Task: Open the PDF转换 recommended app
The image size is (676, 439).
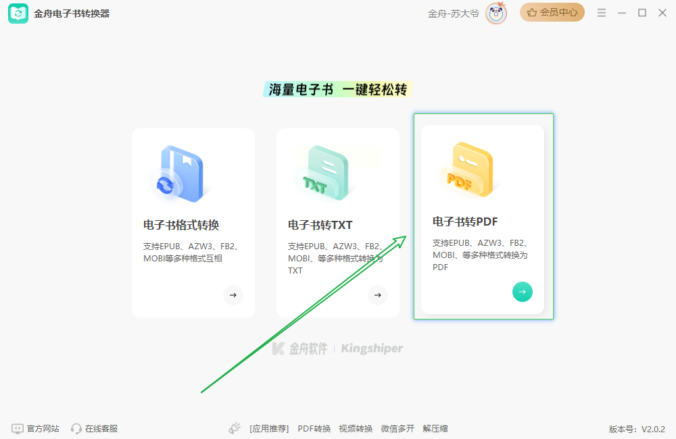Action: 314,429
